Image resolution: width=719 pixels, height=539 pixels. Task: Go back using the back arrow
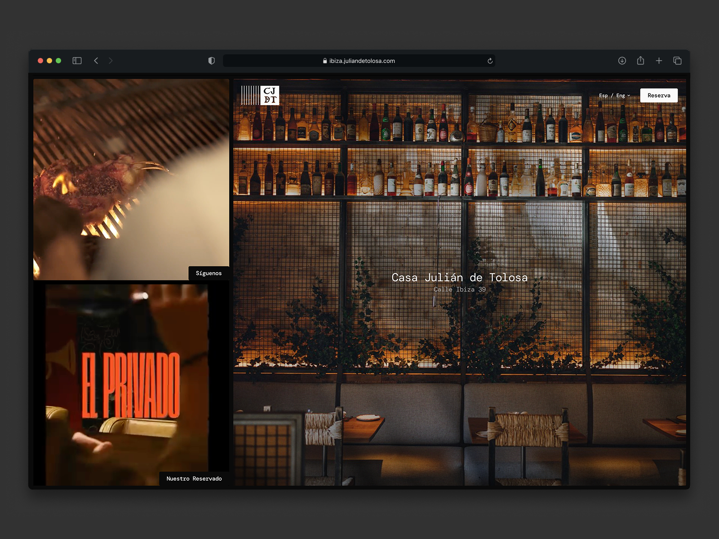[96, 61]
